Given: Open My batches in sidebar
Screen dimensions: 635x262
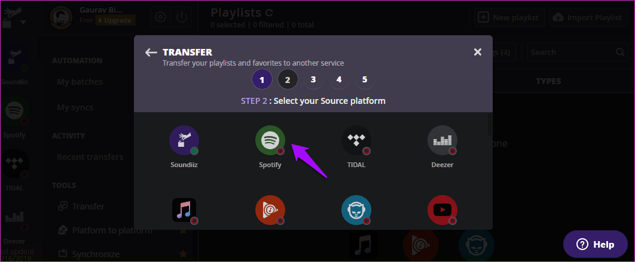Looking at the screenshot, I should click(80, 82).
